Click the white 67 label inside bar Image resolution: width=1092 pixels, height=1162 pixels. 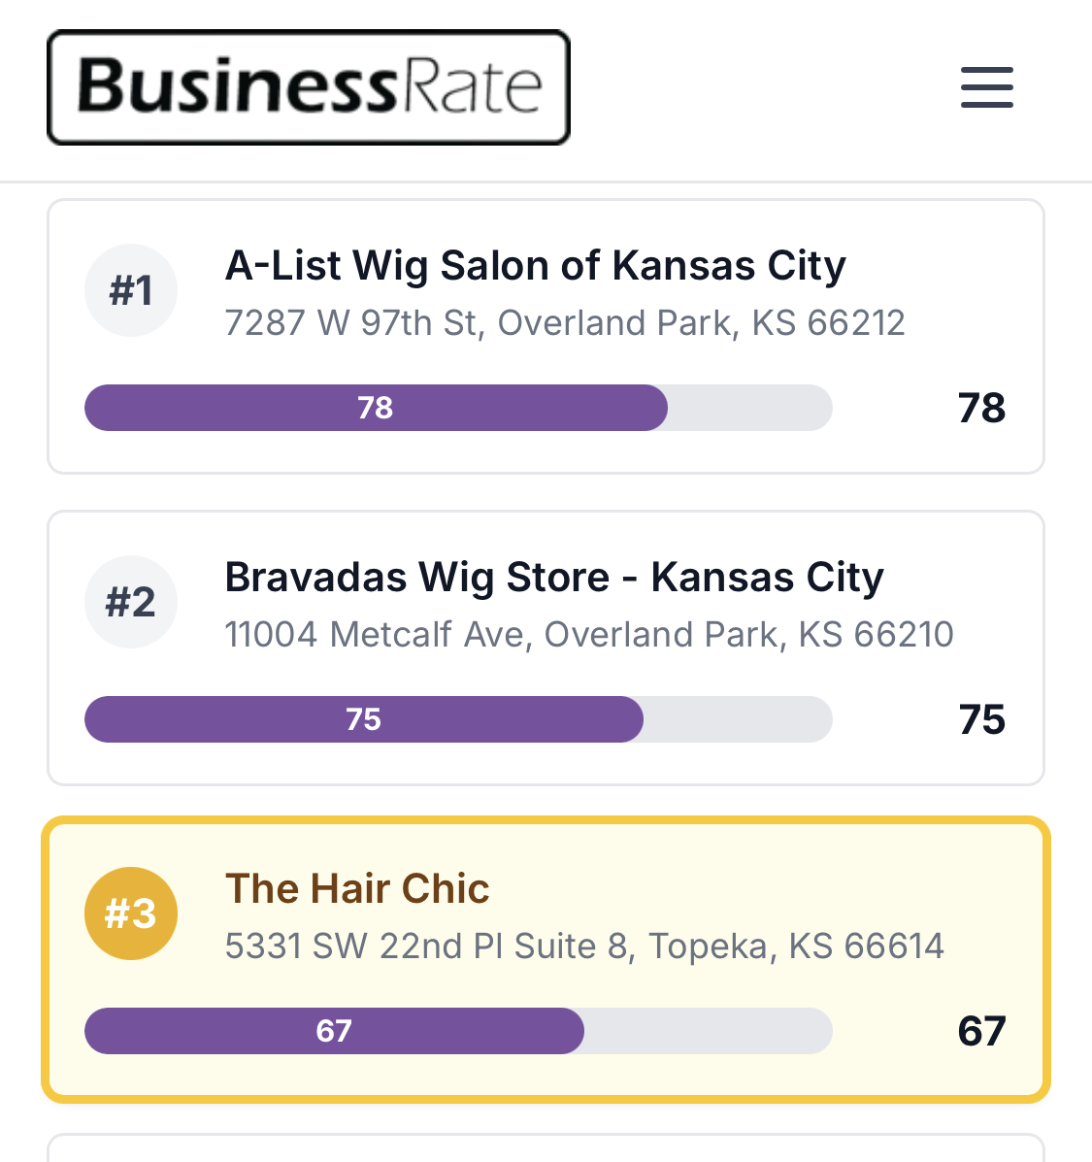pyautogui.click(x=334, y=1031)
